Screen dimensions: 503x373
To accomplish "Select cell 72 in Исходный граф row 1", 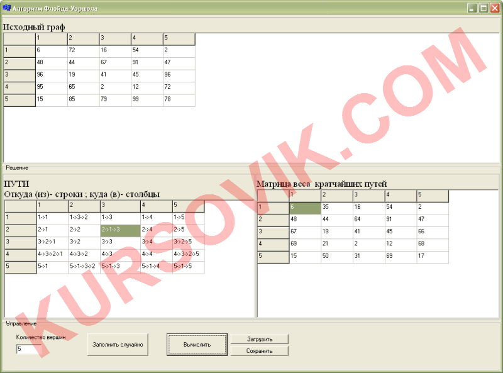I will click(84, 52).
